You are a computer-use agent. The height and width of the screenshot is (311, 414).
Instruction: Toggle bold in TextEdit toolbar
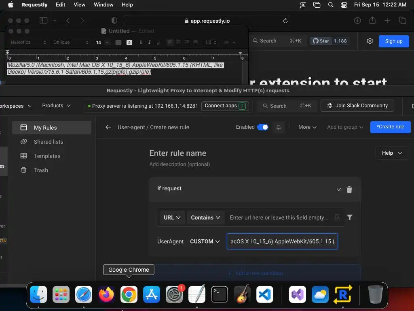(x=141, y=42)
